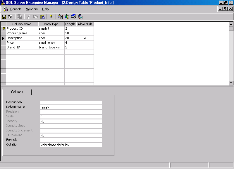Click the Paste clipboard toolbar icon
The image size is (234, 169).
pos(42,17)
